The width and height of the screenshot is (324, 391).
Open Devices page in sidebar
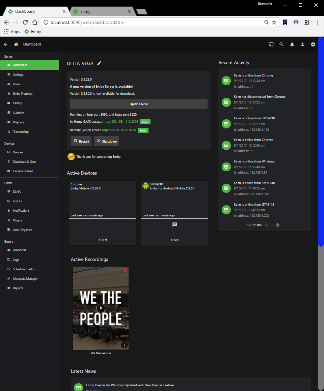click(x=29, y=152)
